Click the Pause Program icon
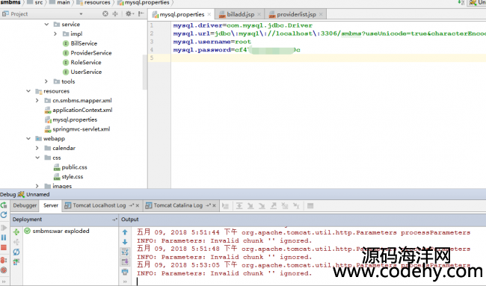 coord(4,237)
